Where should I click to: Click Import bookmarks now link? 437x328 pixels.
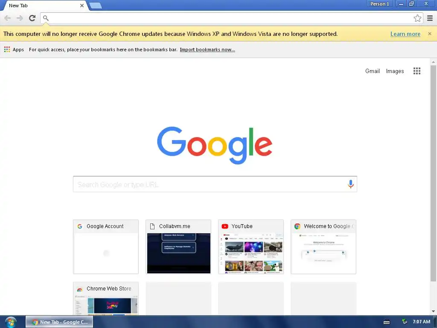207,50
